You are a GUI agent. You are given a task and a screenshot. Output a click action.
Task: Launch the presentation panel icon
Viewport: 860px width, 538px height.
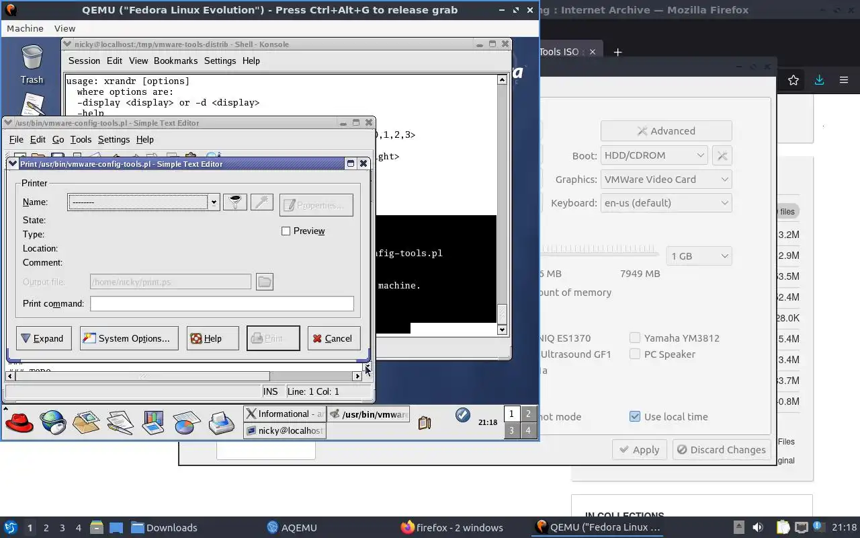tap(154, 422)
